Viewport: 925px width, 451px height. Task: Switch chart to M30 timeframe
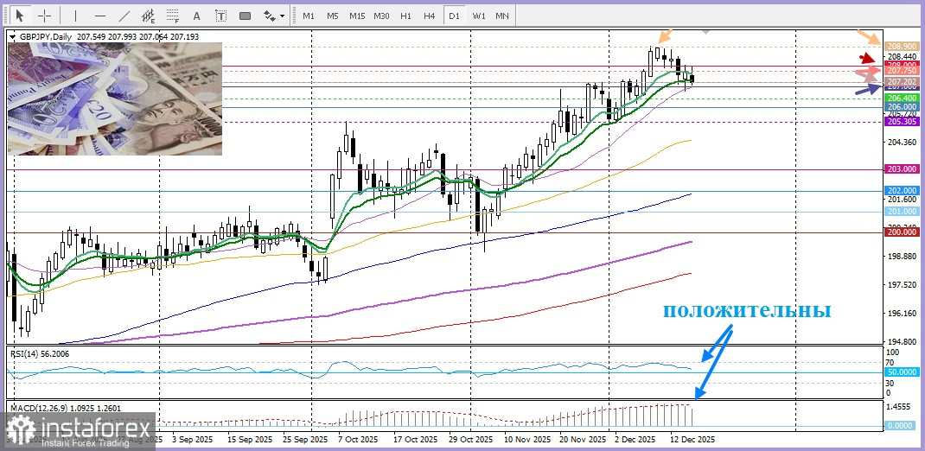tap(381, 16)
